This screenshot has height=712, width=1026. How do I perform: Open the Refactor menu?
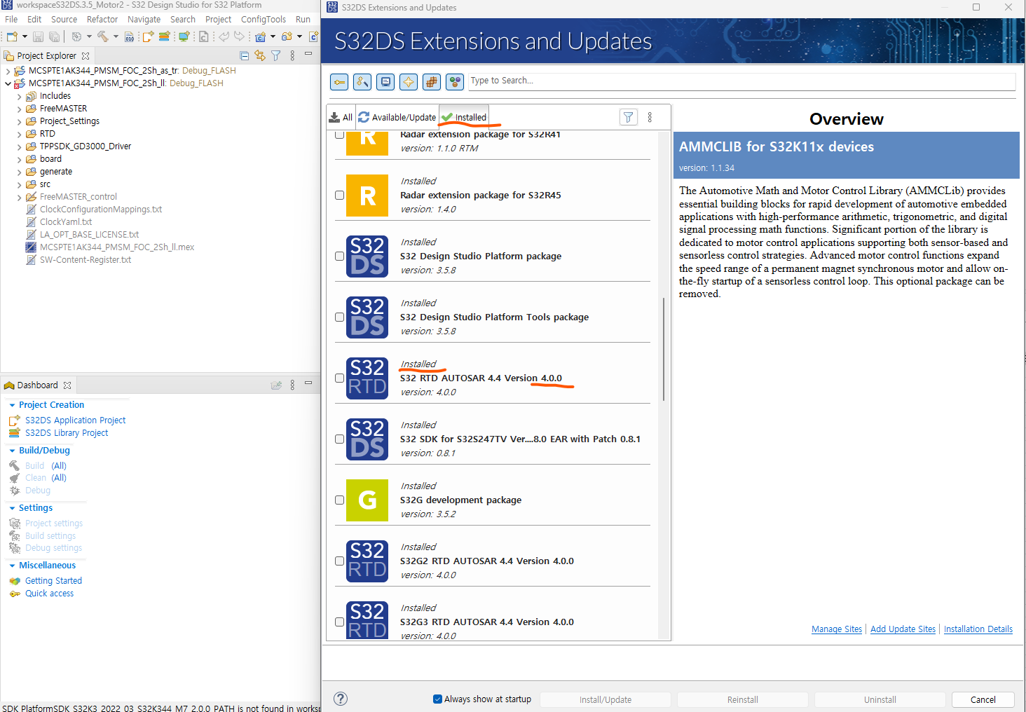tap(102, 20)
